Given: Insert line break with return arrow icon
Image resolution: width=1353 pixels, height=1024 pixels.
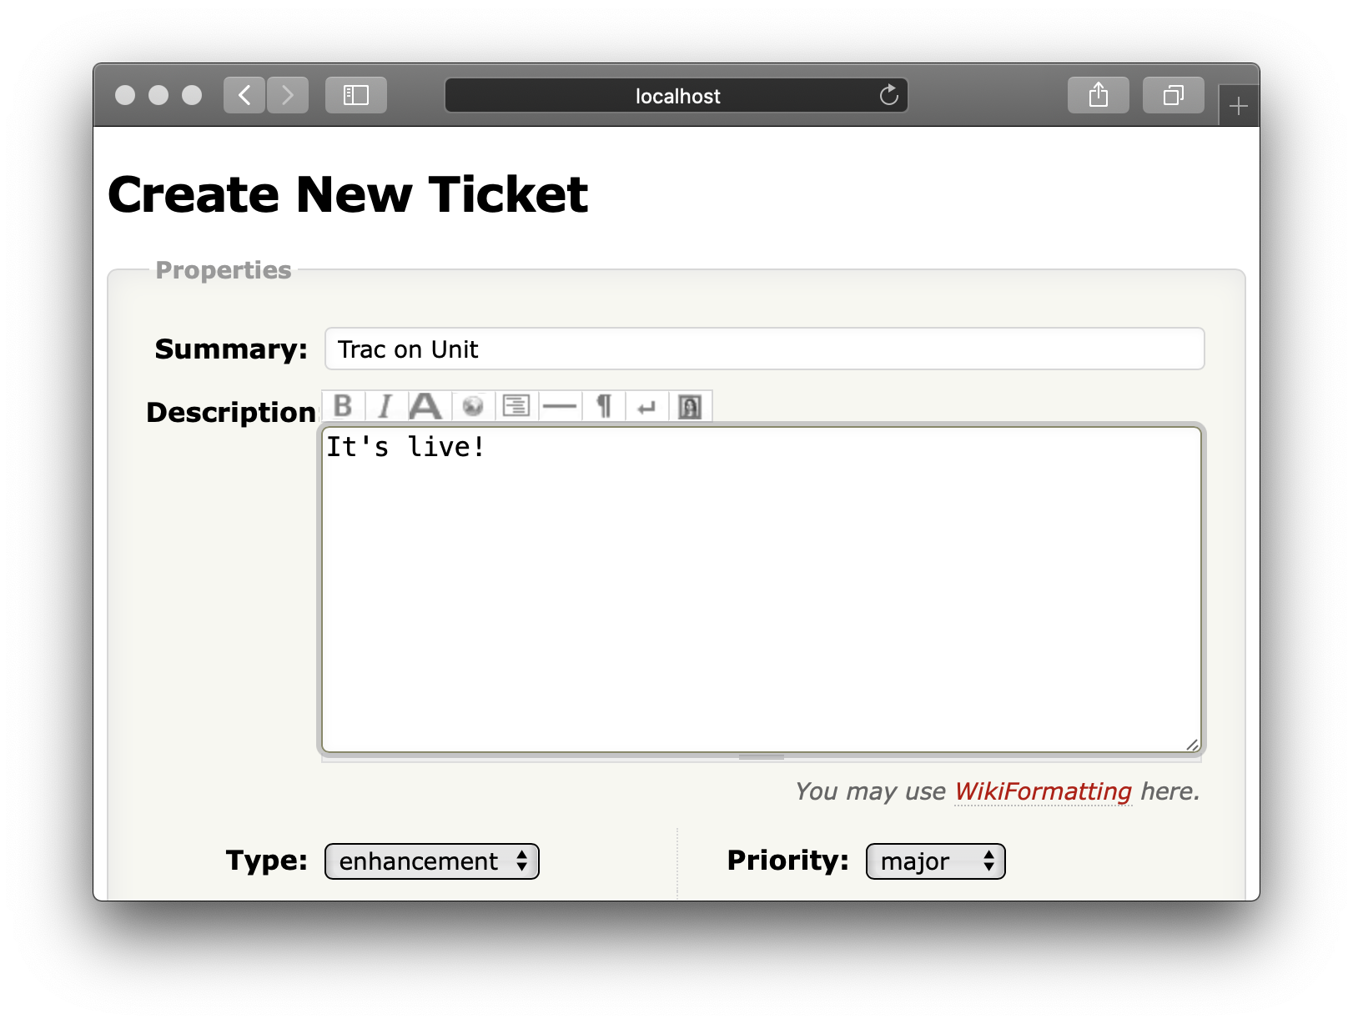Looking at the screenshot, I should click(x=646, y=407).
